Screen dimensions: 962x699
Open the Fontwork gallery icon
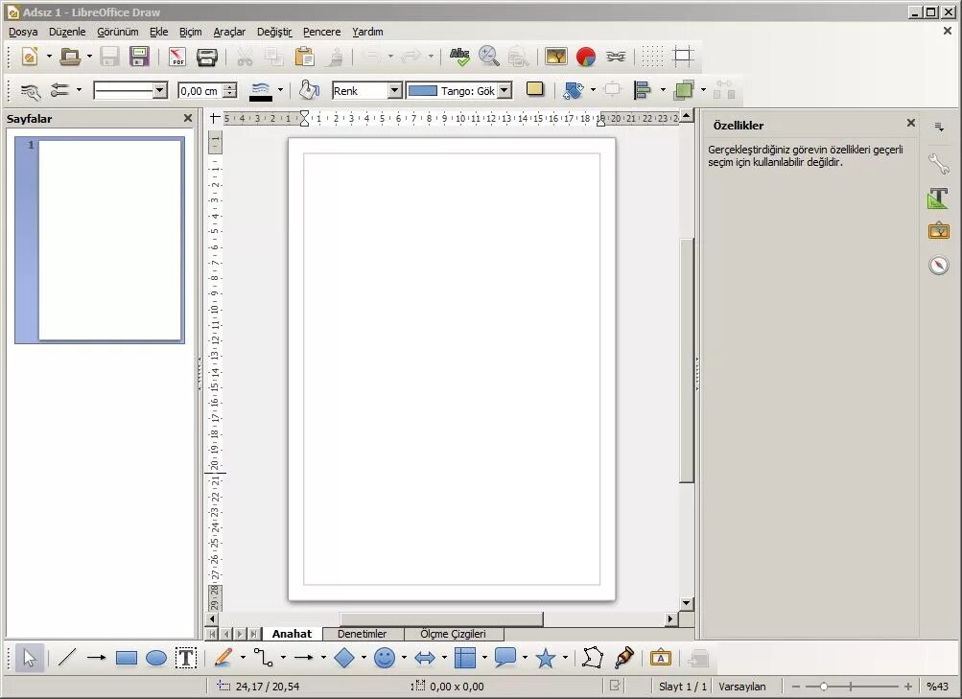click(x=661, y=658)
